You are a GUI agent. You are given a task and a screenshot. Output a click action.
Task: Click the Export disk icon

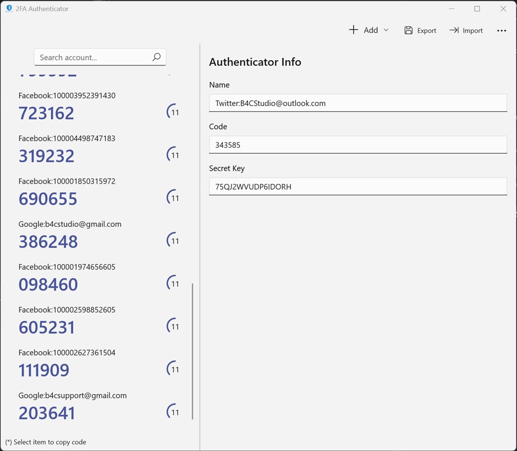click(409, 30)
